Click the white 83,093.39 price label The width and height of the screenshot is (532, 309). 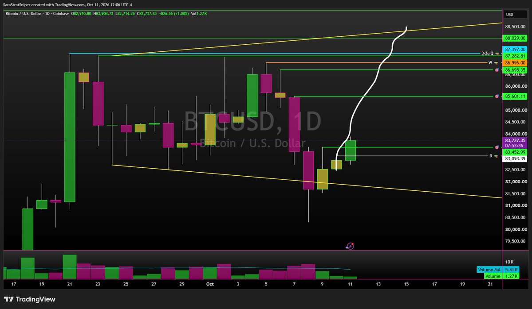point(515,159)
